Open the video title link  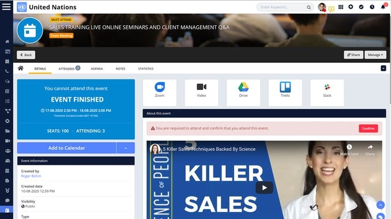(209, 149)
